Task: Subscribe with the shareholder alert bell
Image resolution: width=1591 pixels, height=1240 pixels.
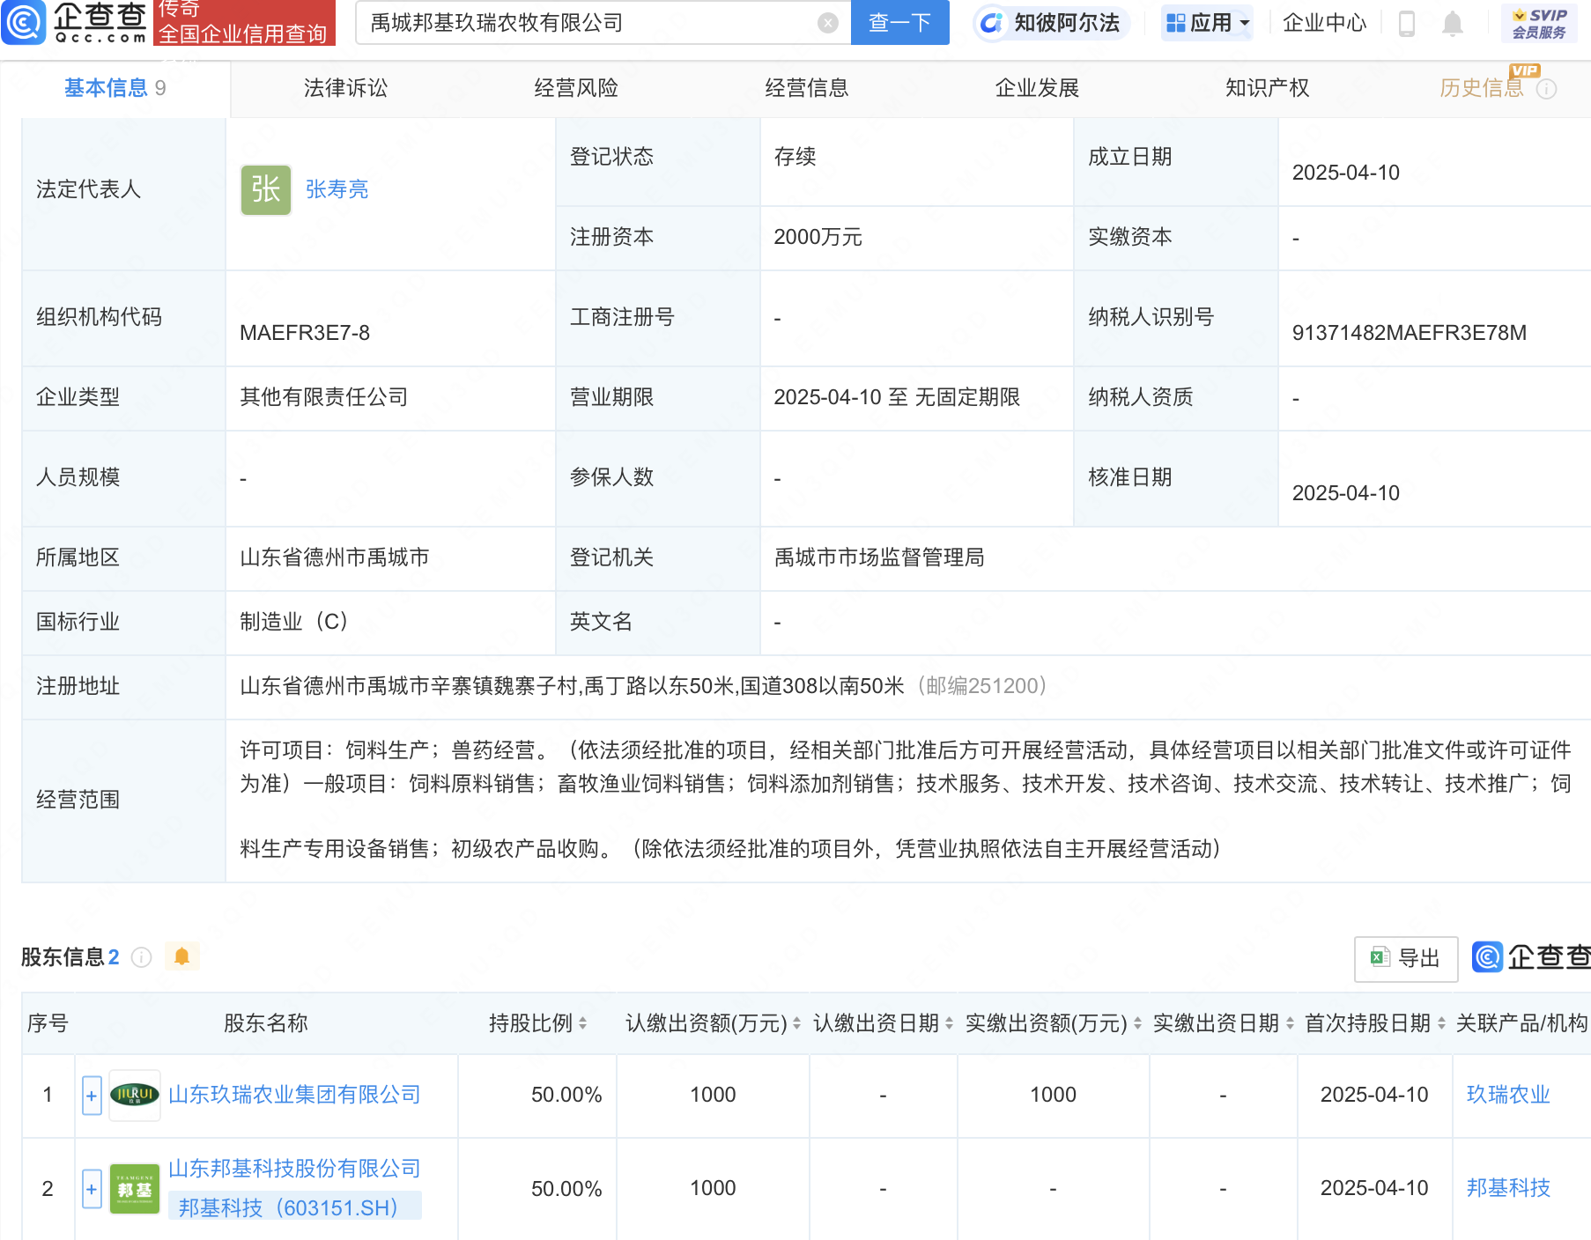Action: 182,956
